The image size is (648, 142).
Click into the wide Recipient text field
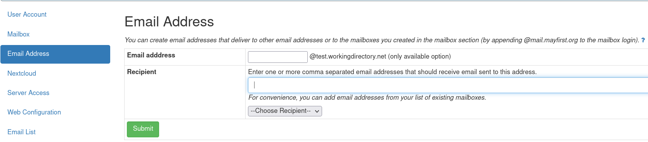point(448,85)
